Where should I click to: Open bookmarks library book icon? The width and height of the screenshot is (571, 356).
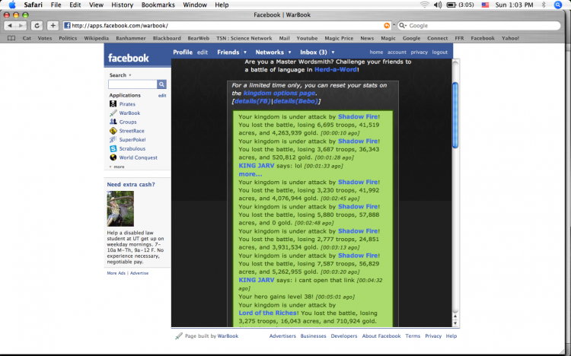coord(11,38)
